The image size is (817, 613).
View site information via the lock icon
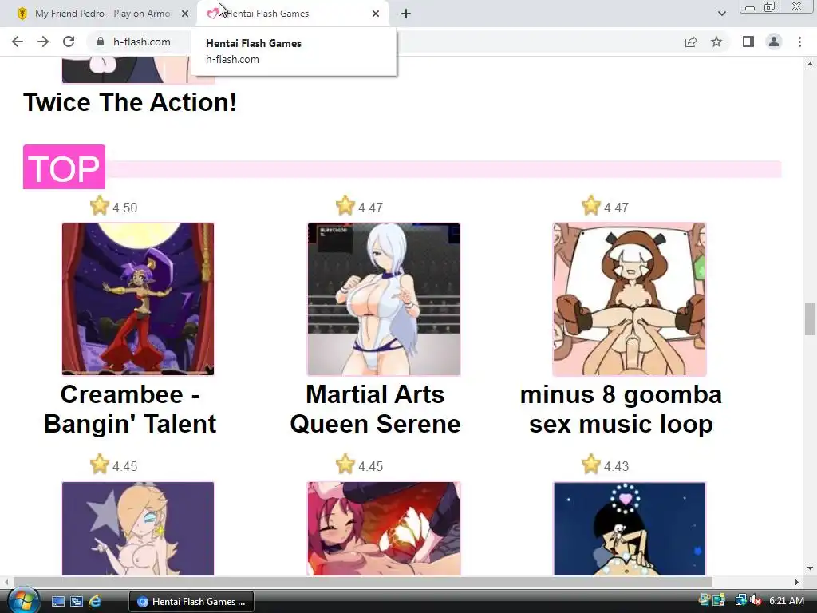(101, 42)
